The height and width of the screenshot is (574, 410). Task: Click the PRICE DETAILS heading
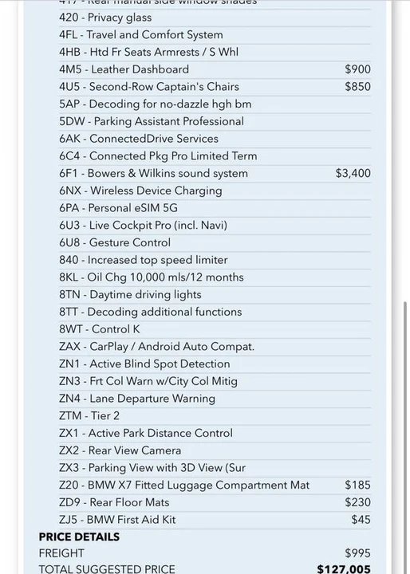point(79,537)
